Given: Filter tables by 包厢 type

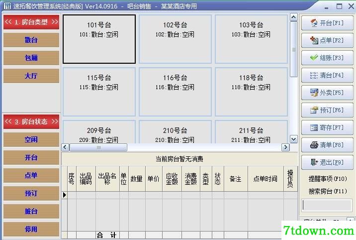Looking at the screenshot, I should tap(31, 58).
